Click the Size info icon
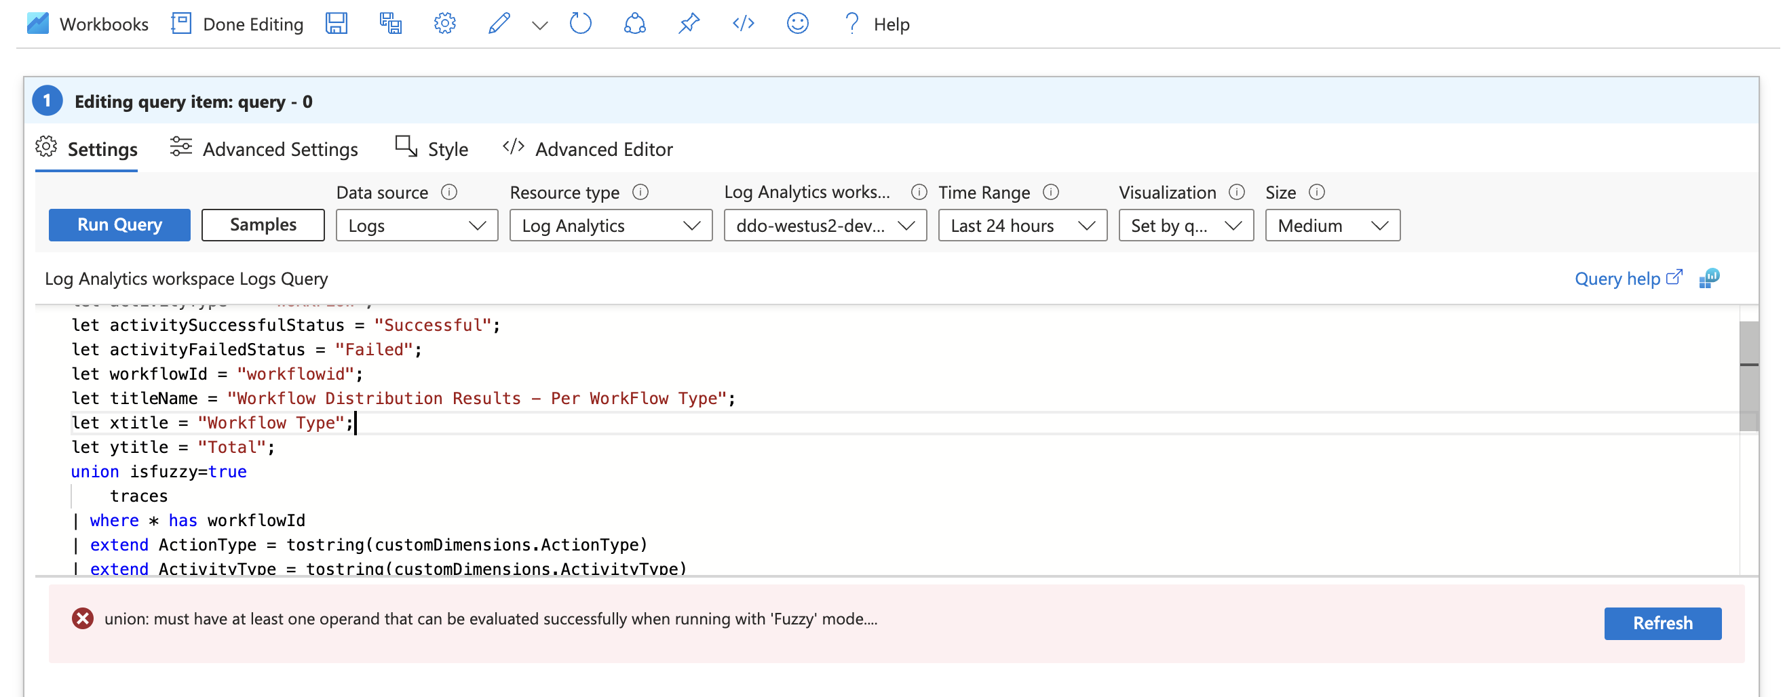 point(1318,193)
